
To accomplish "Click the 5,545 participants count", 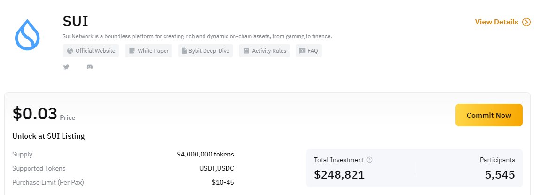I will point(500,175).
